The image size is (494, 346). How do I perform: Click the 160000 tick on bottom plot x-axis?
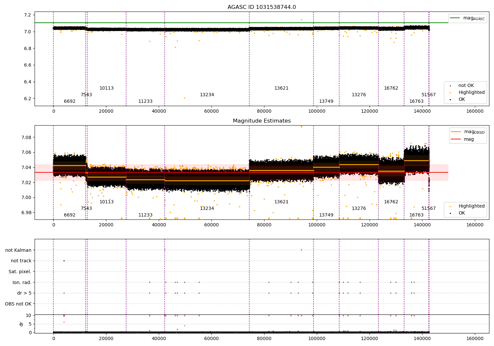coord(475,338)
